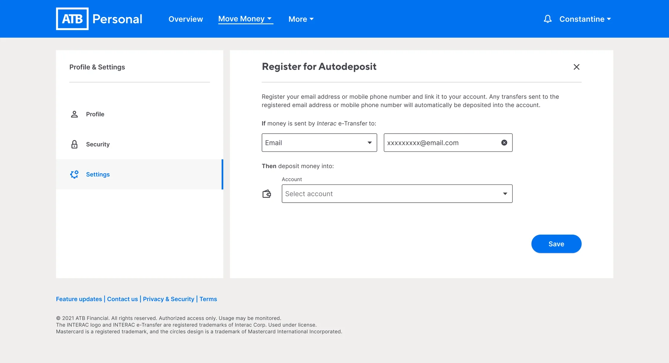The image size is (669, 363).
Task: Select the Profile sidebar item
Action: 139,114
